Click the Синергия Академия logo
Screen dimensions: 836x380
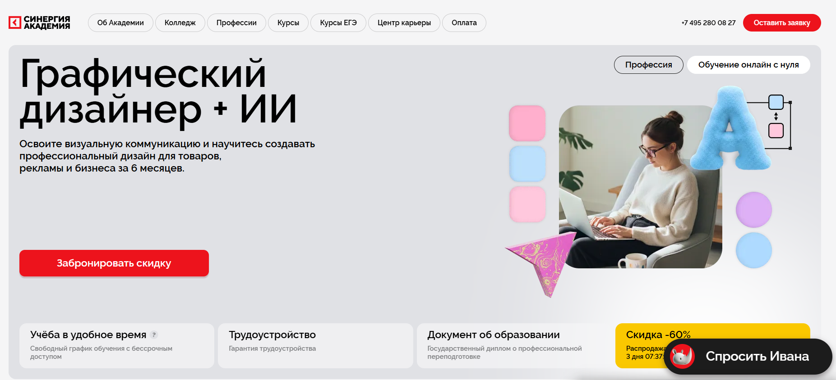39,23
